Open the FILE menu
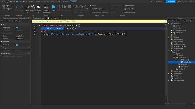This screenshot has width=195, height=109. (3, 2)
